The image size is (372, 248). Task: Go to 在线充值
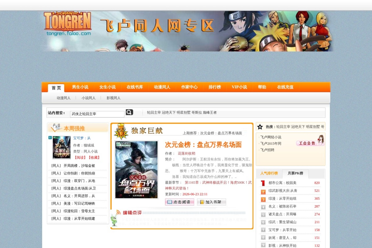[x=285, y=87]
